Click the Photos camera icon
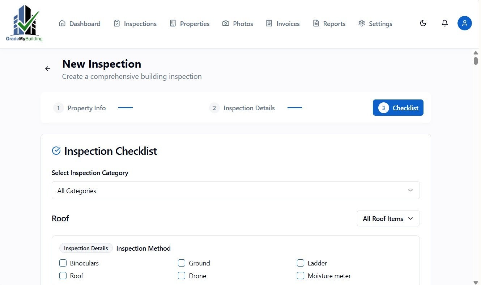The height and width of the screenshot is (285, 481). 226,24
